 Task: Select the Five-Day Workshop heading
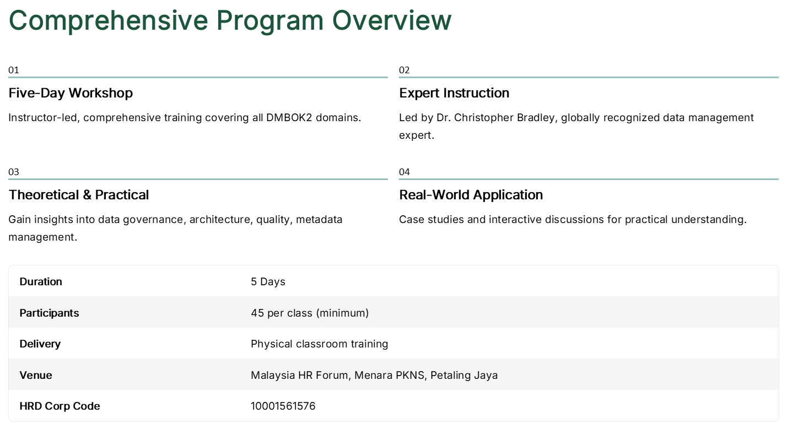pos(71,93)
